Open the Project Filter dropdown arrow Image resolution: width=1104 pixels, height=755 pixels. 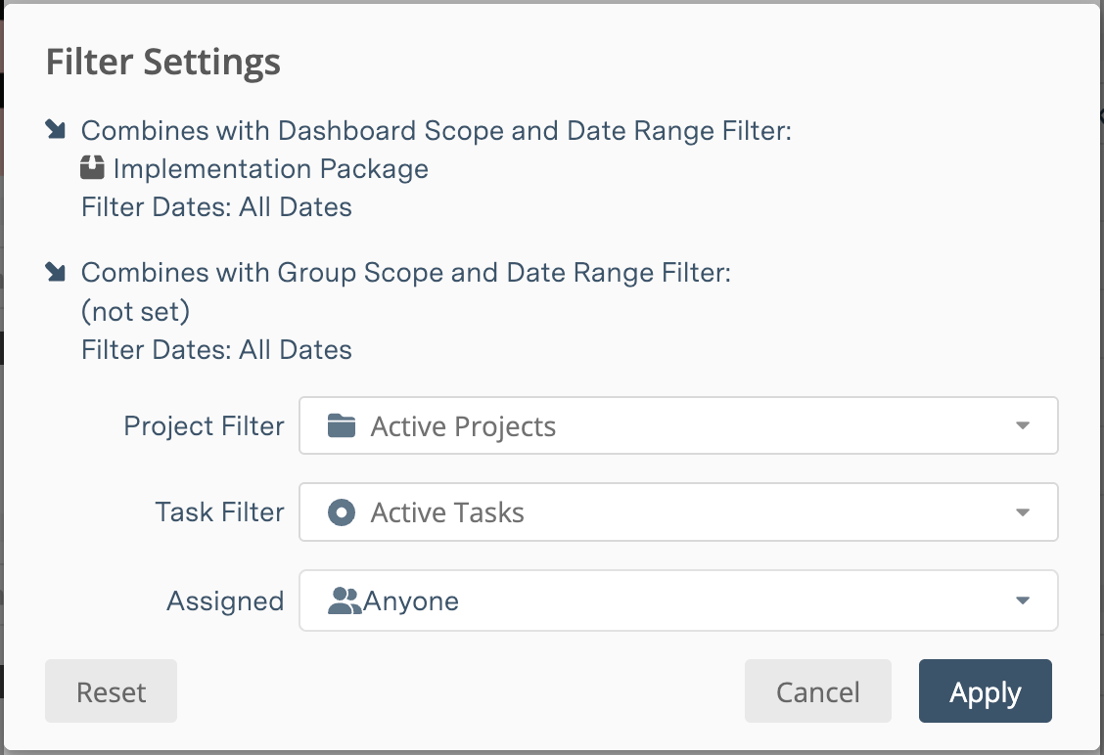[x=1022, y=425]
